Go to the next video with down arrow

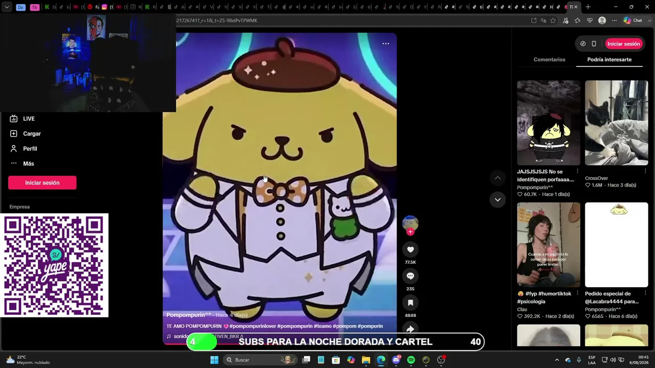click(x=497, y=199)
